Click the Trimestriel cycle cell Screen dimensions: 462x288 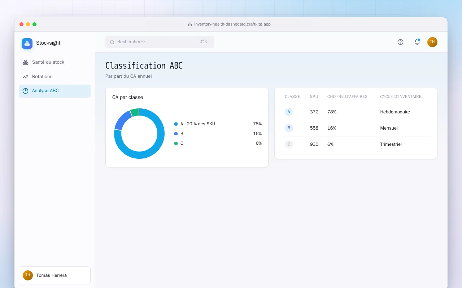(x=391, y=144)
